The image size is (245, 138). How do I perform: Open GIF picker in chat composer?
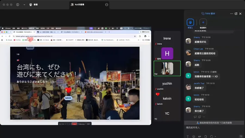(x=200, y=136)
